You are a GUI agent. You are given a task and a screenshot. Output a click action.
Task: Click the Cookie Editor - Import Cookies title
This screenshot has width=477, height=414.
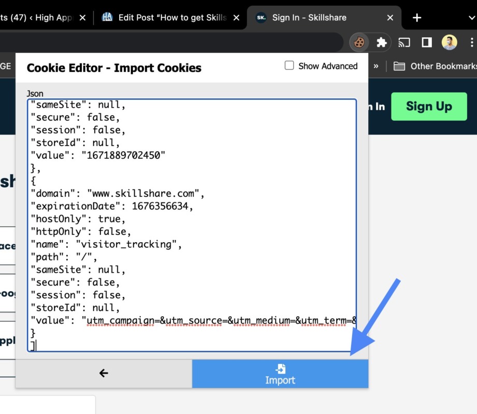tap(114, 68)
